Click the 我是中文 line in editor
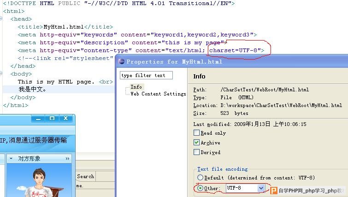348x197 pixels. click(x=32, y=90)
